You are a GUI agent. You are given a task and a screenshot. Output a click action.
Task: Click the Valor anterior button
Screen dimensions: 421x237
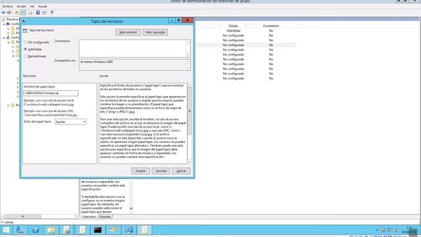click(128, 32)
